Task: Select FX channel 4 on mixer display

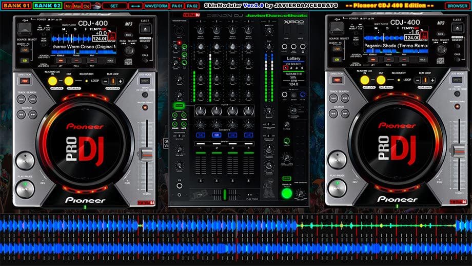Action: click(x=302, y=68)
